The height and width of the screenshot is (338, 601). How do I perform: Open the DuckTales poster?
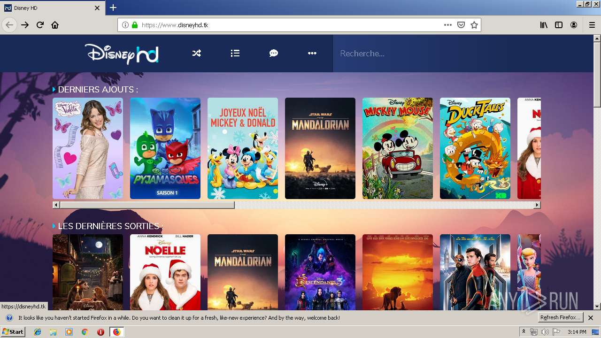475,148
